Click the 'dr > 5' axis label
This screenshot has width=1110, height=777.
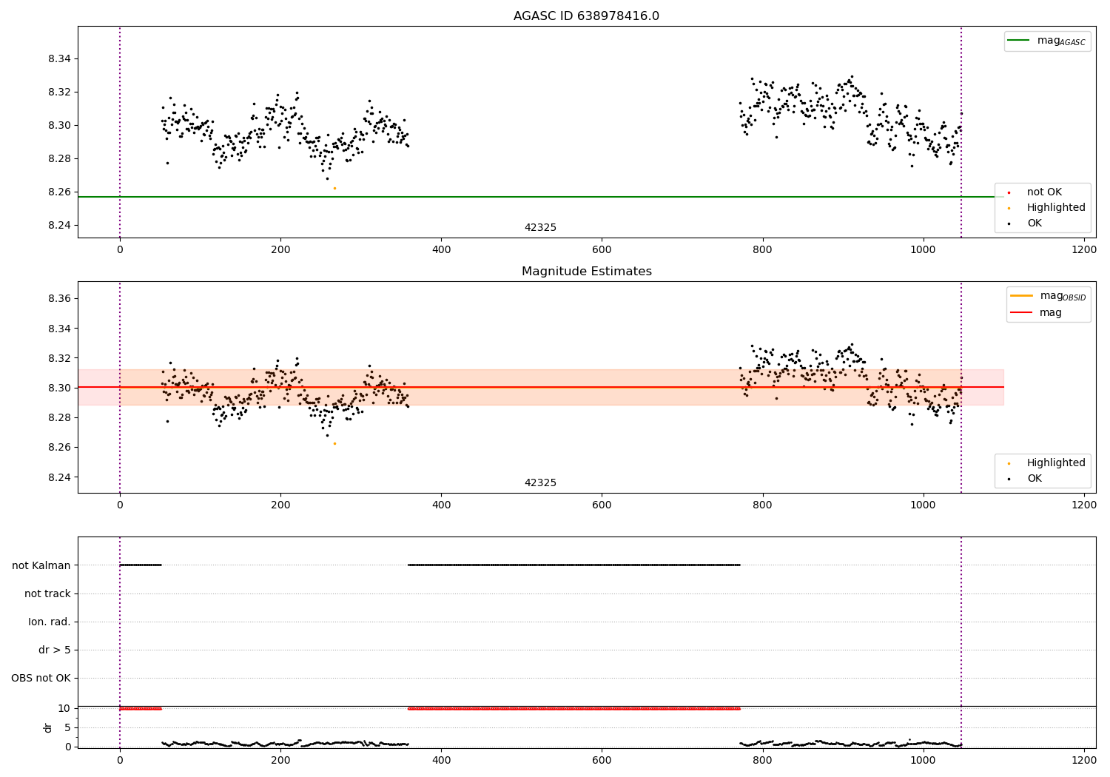[55, 650]
